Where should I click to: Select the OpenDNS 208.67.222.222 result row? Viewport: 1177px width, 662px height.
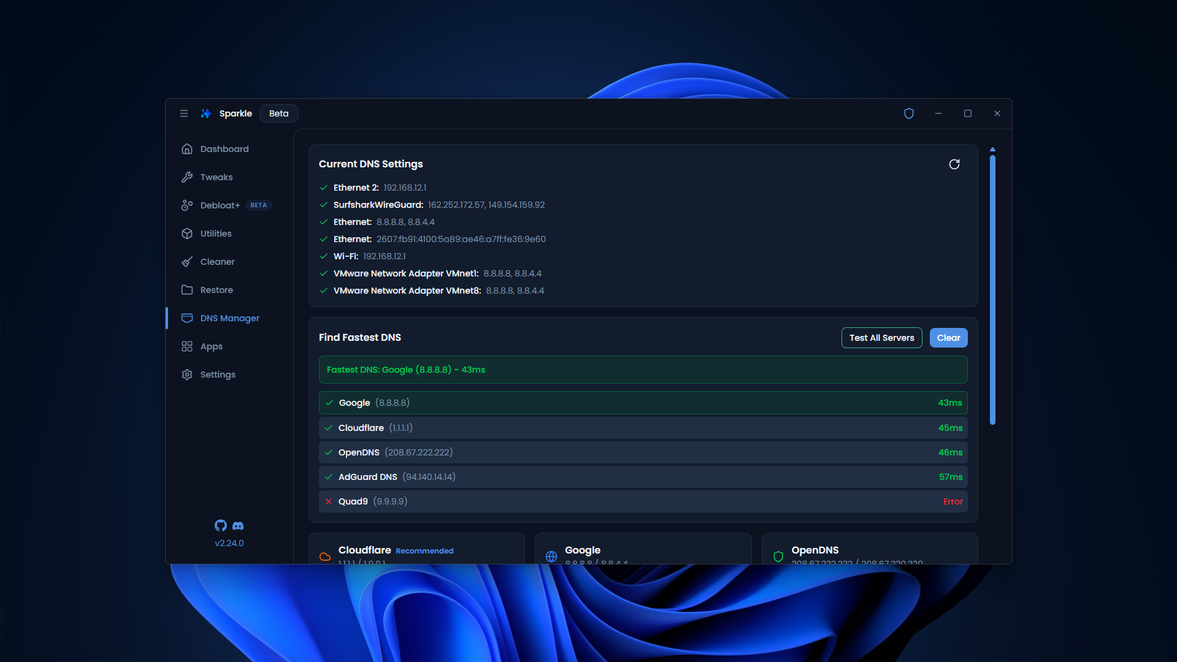pyautogui.click(x=643, y=452)
